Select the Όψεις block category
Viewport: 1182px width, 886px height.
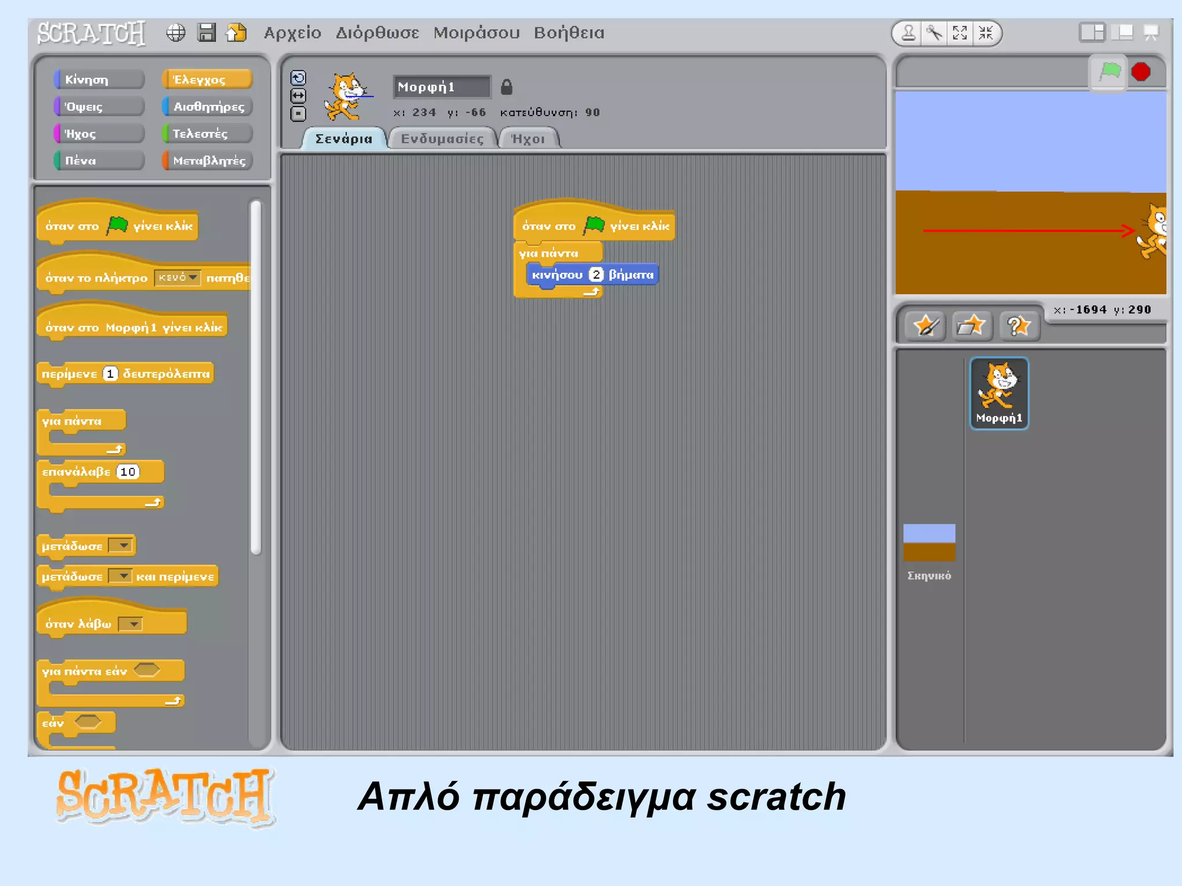[99, 107]
